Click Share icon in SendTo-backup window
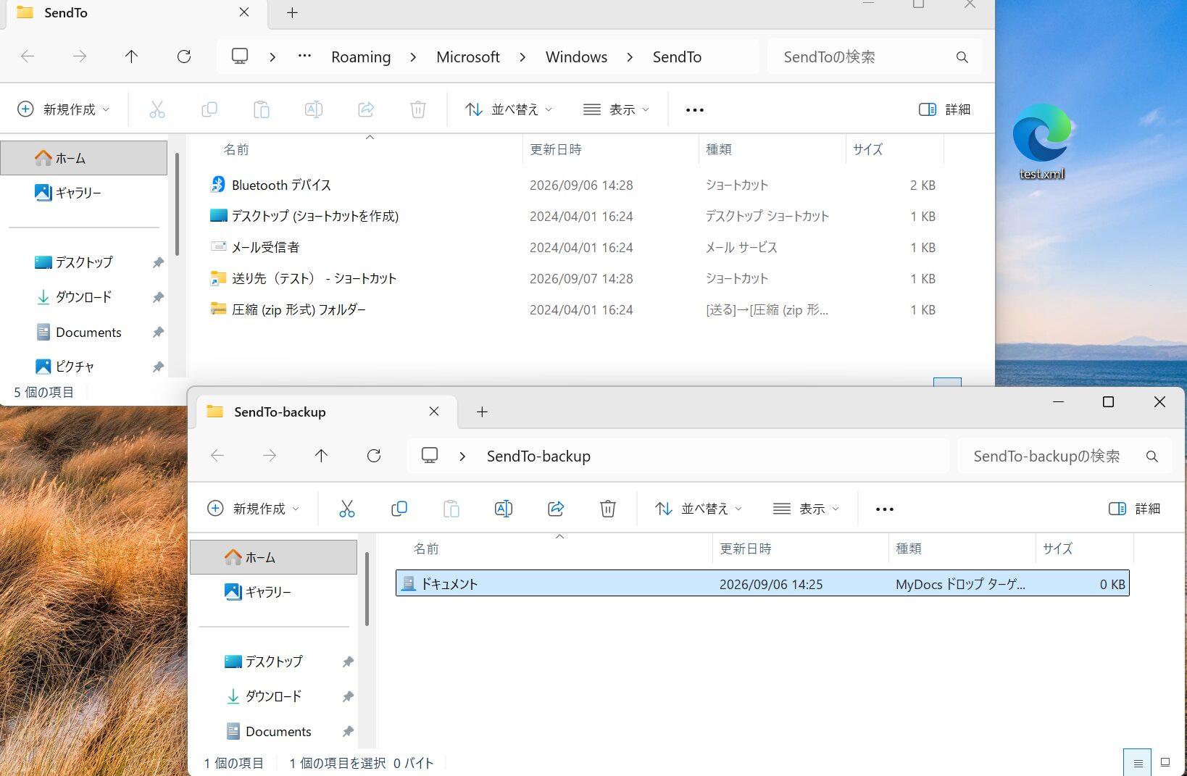The width and height of the screenshot is (1187, 776). pos(556,509)
